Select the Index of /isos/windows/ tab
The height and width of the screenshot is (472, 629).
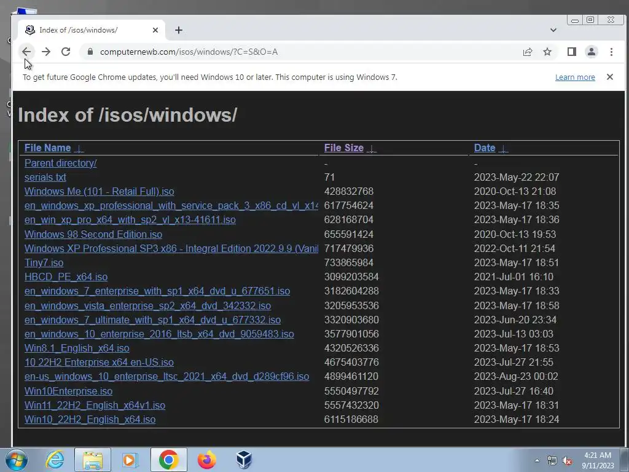(x=92, y=30)
